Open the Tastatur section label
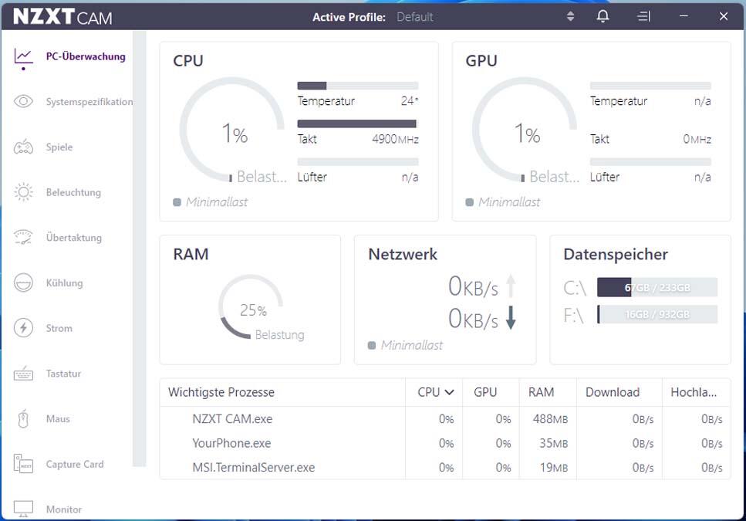 63,374
